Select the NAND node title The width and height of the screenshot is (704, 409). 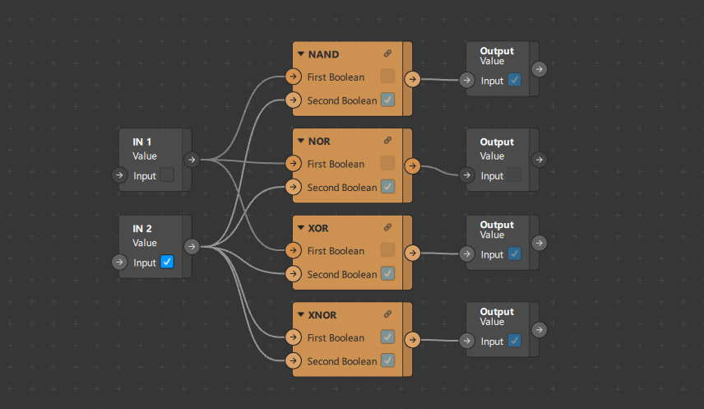tap(323, 54)
